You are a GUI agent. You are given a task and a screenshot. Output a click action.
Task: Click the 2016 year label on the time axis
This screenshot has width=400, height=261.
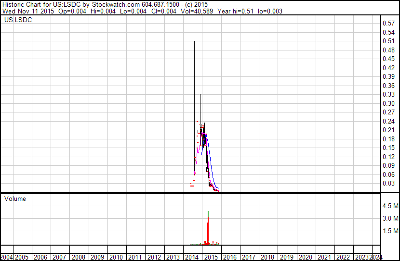(x=230, y=257)
